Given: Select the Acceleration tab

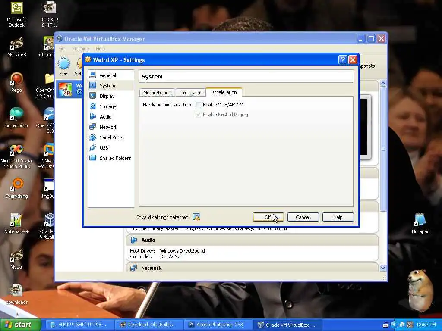Looking at the screenshot, I should pyautogui.click(x=224, y=92).
